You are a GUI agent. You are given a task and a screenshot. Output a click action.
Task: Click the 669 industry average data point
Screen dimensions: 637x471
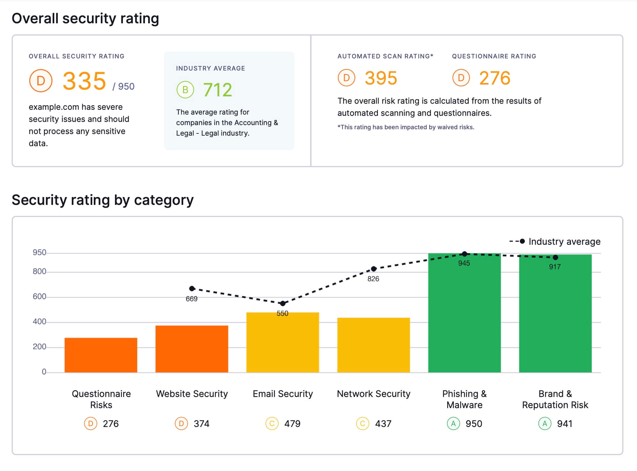tap(192, 288)
